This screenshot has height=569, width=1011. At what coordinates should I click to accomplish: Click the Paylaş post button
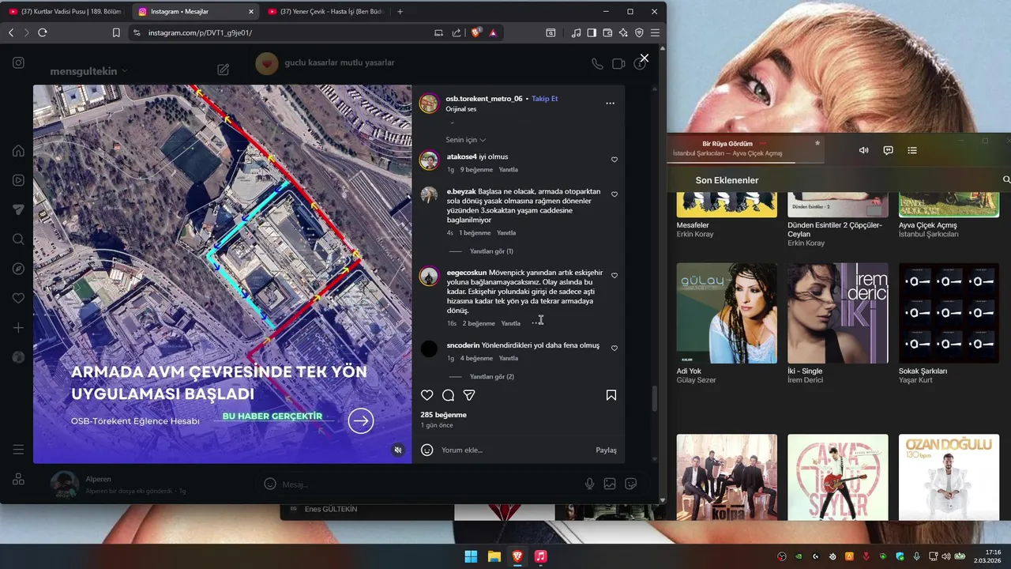[x=606, y=450]
